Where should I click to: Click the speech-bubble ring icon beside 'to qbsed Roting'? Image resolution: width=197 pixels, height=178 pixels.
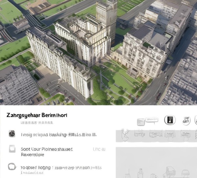[x=12, y=167]
